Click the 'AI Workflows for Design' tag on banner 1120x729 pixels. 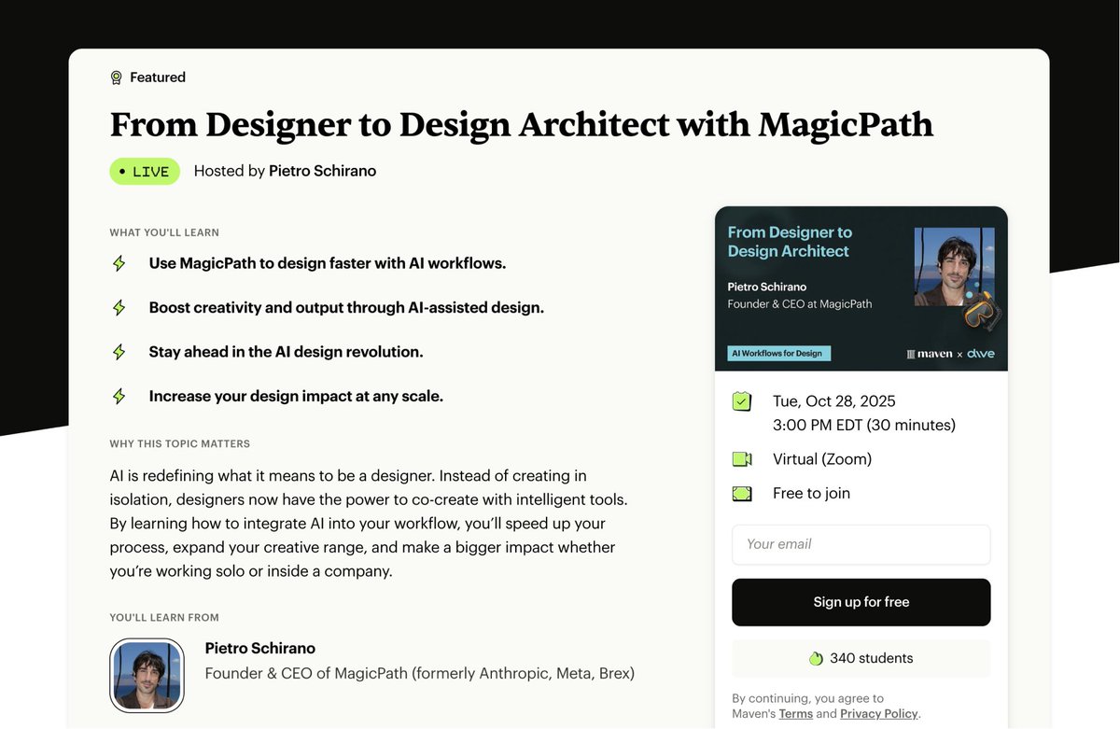click(x=778, y=354)
